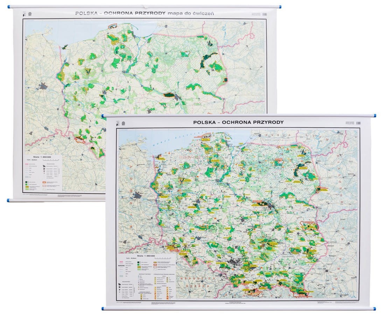Viewport: 385px width, 315px height.
Task: Click the "Skala 1:650 000" label on rear map legend
Action: [x=42, y=157]
